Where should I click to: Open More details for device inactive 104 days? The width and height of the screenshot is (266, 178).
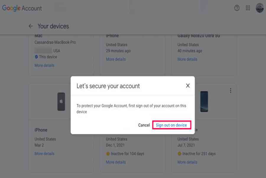(x=116, y=162)
